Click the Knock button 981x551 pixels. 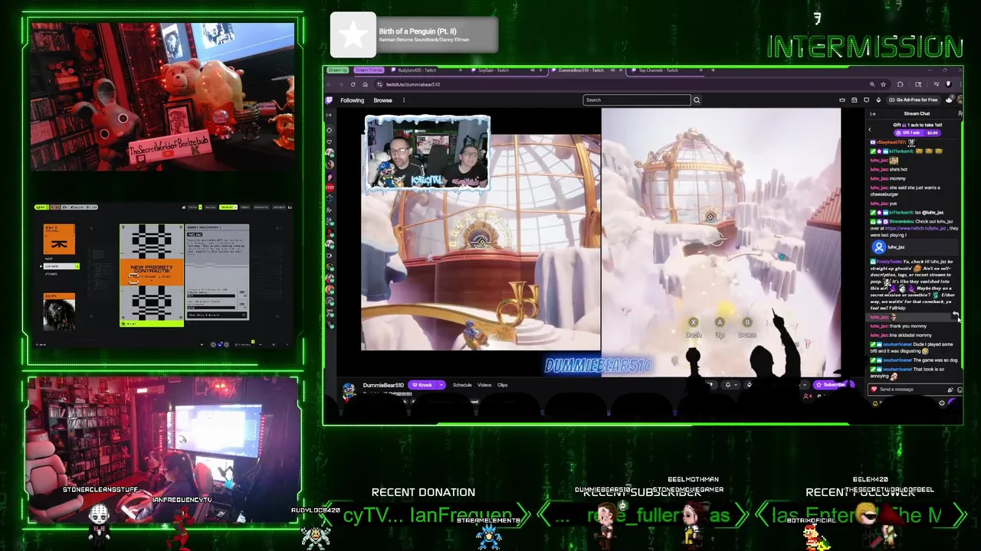[422, 385]
